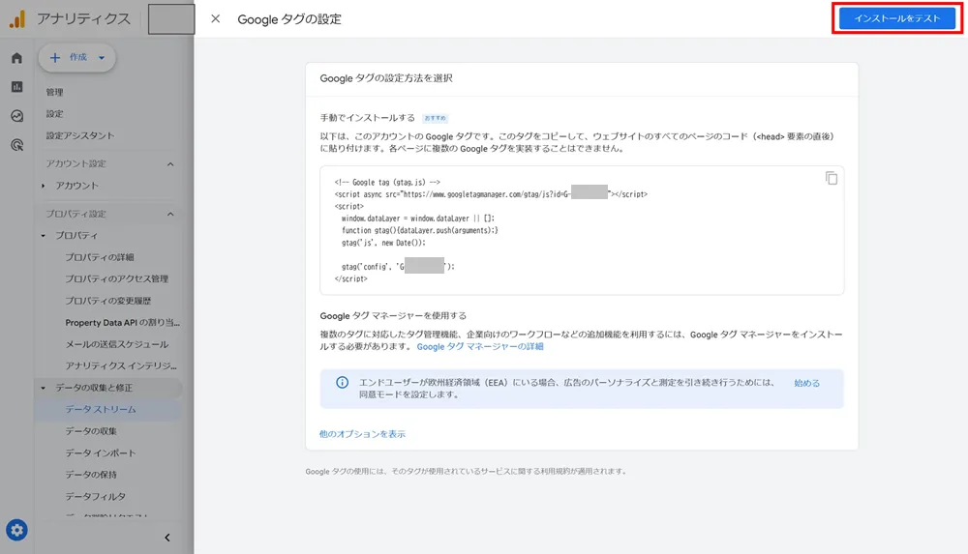Screen dimensions: 968x554
Task: Select アナリティクス インテリジェンス item
Action: point(121,365)
